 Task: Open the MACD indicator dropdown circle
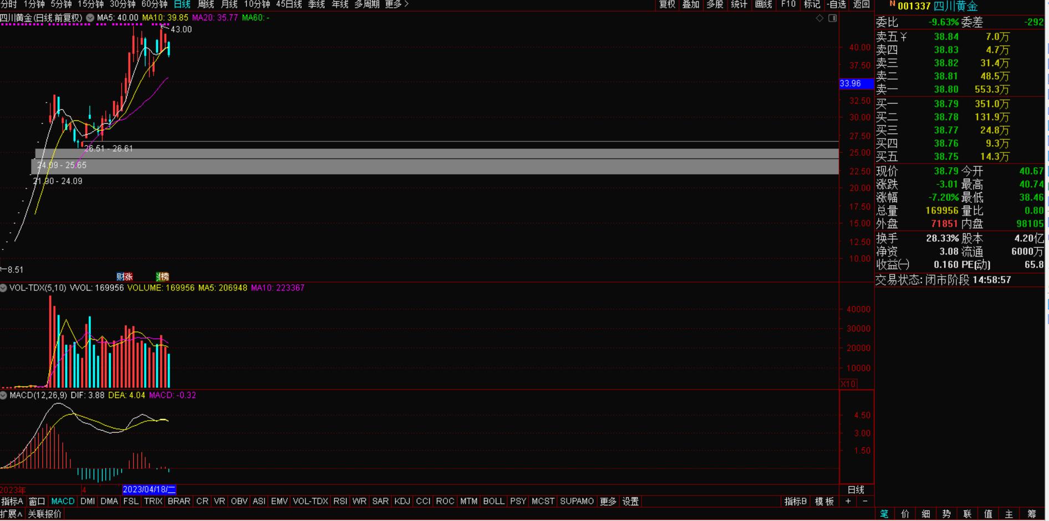3,395
